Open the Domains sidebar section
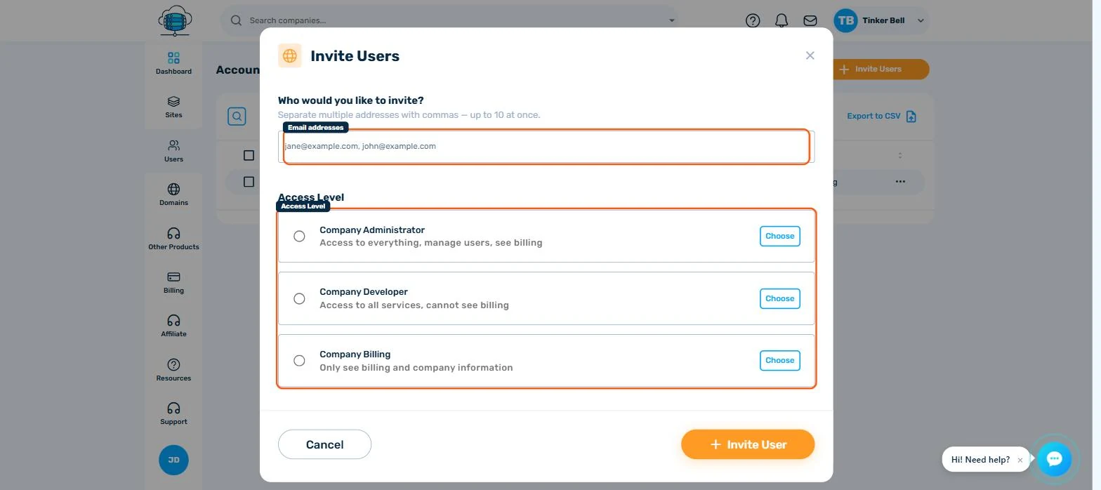 173,194
